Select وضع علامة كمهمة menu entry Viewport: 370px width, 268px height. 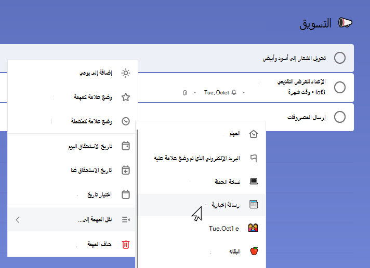pyautogui.click(x=73, y=97)
